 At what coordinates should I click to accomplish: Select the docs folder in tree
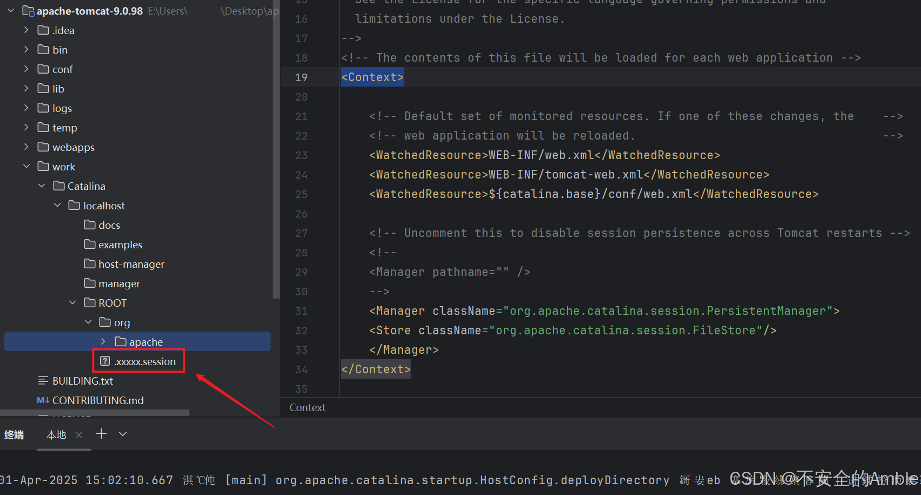click(109, 225)
